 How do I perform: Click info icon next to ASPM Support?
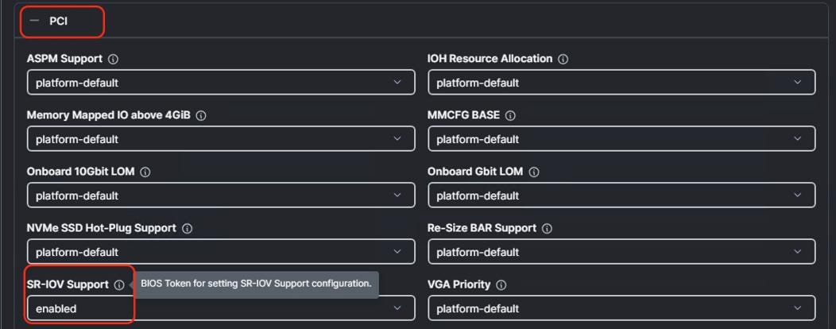113,60
